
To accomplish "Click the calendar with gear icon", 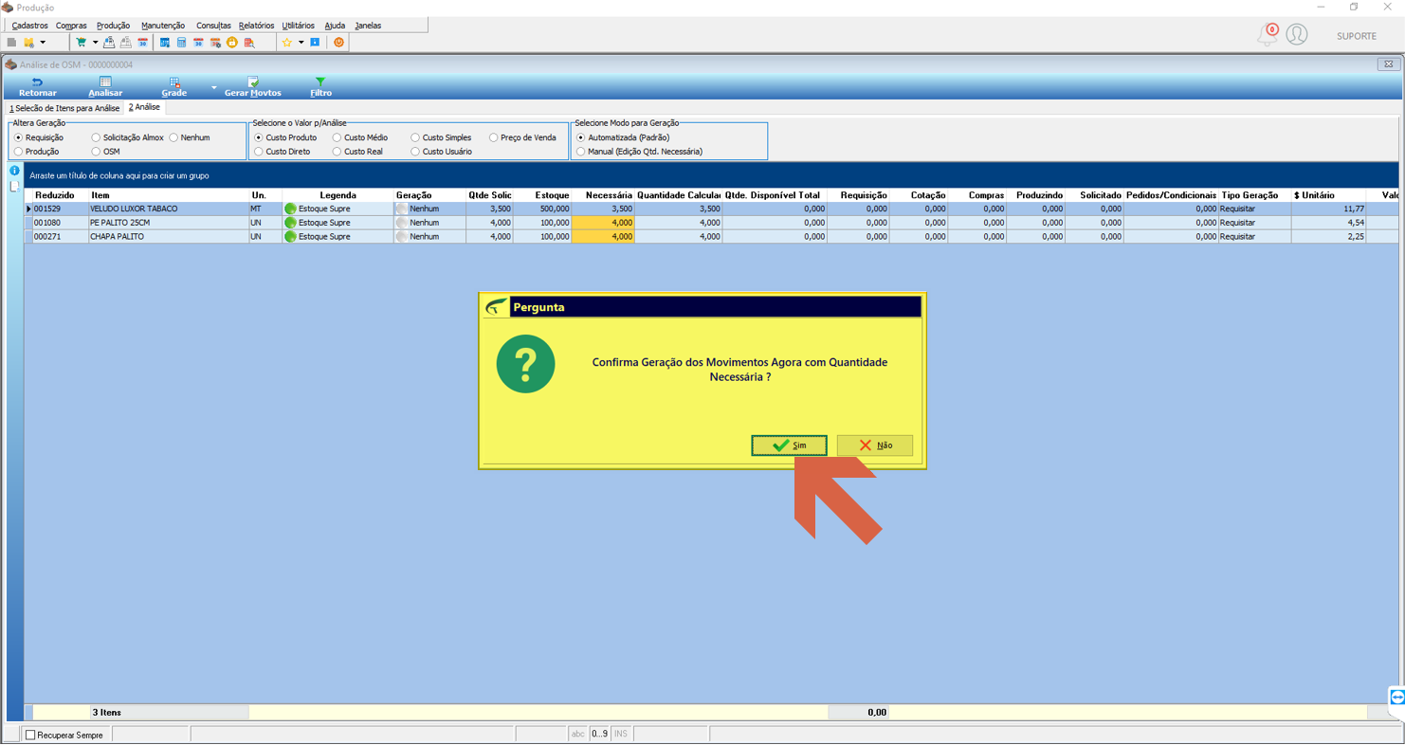I will pos(215,43).
